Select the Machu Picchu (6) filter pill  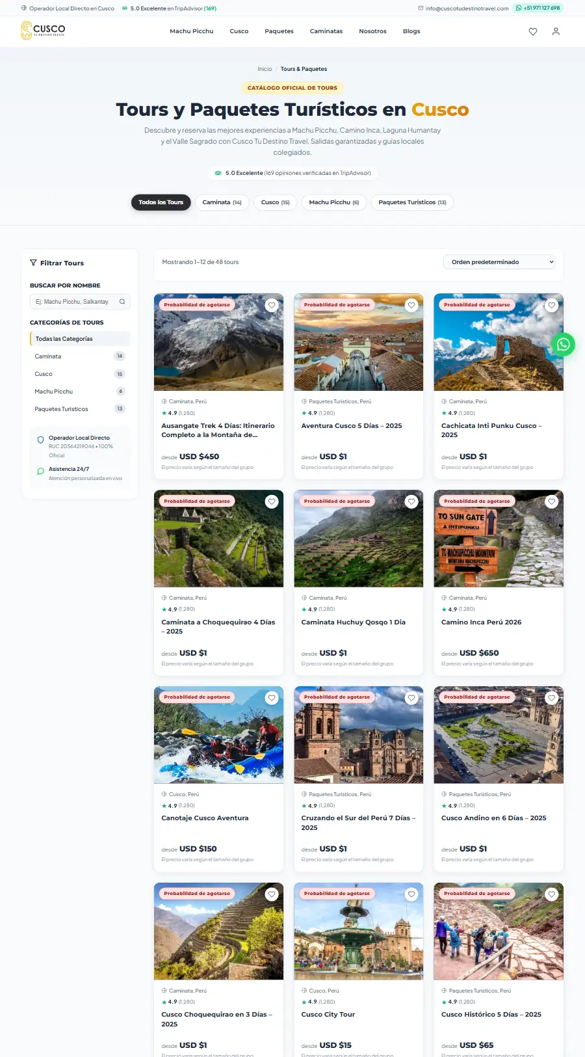click(x=334, y=202)
